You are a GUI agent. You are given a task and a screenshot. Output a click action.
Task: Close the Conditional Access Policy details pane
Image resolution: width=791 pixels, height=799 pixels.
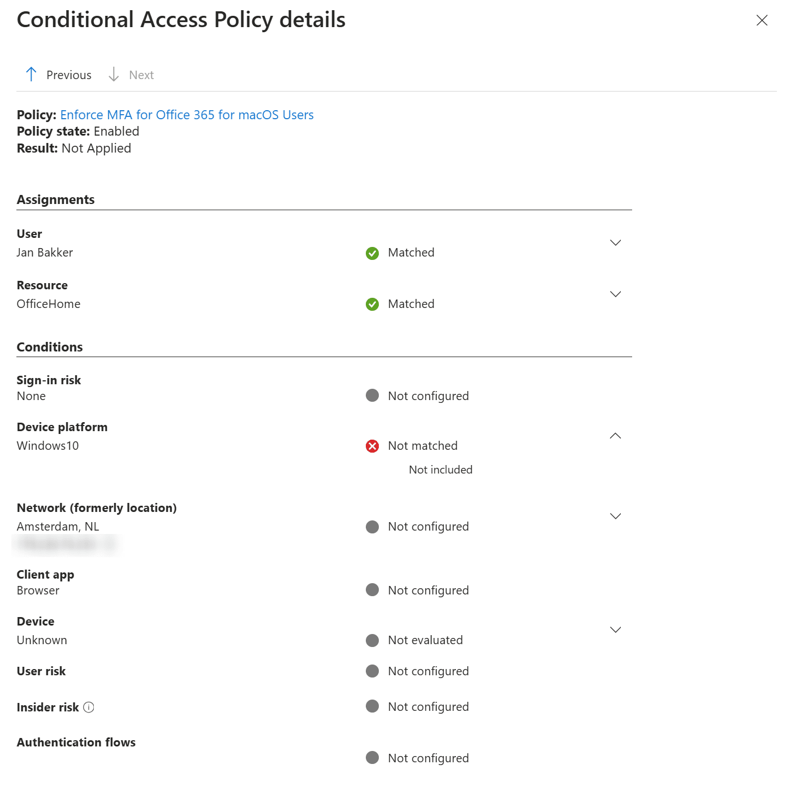(x=762, y=20)
